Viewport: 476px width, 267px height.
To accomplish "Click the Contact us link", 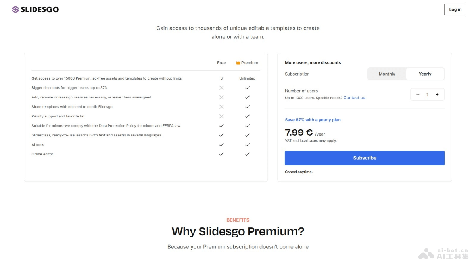I will 354,98.
